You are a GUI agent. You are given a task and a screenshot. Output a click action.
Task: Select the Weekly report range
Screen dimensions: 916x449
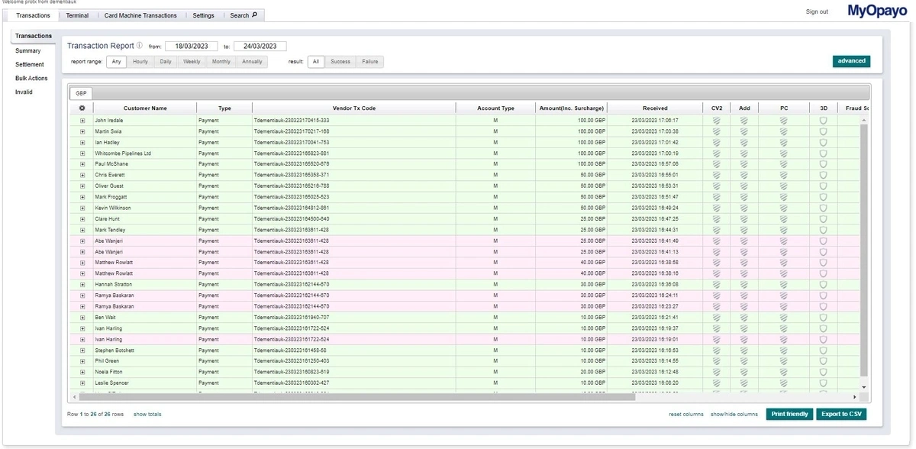[192, 61]
